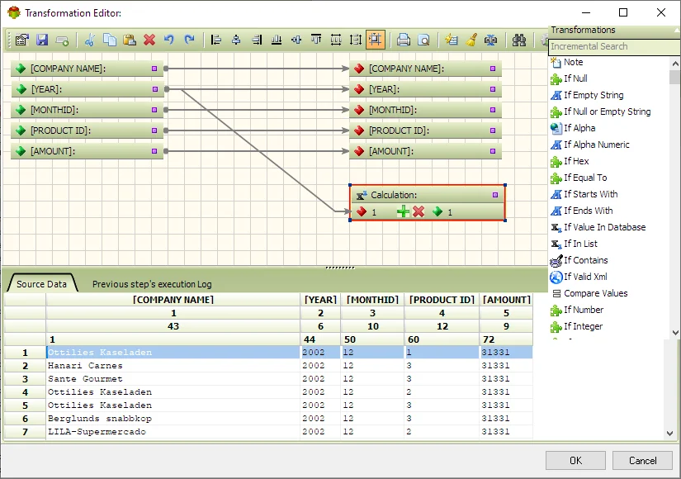Click the Cancel button
The width and height of the screenshot is (681, 479).
[643, 460]
